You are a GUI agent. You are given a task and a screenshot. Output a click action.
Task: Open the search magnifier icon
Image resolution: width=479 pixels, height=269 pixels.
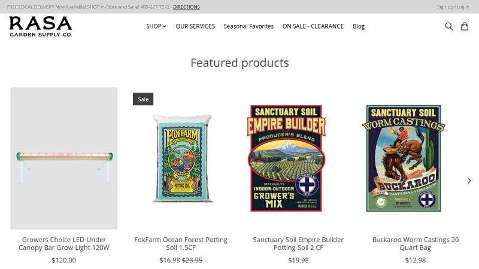[x=448, y=26]
